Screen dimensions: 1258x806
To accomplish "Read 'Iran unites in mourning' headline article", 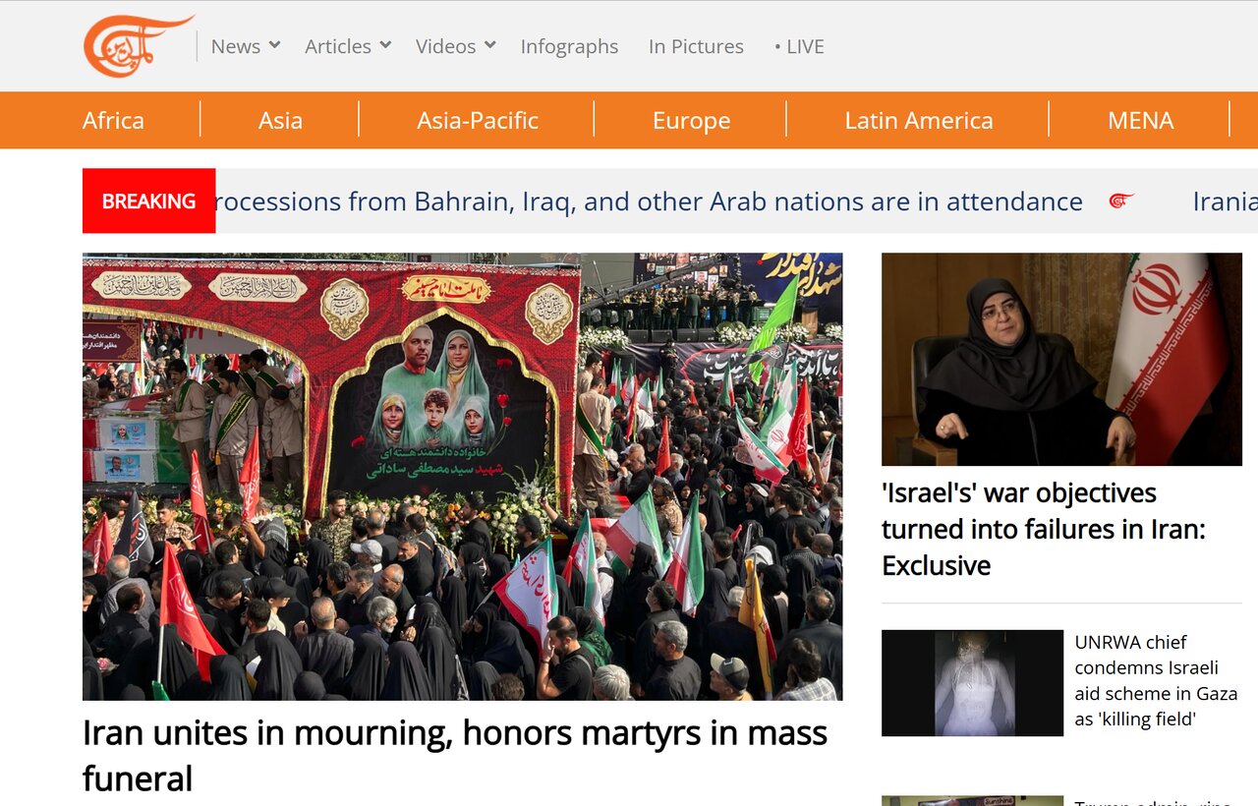I will coord(455,755).
